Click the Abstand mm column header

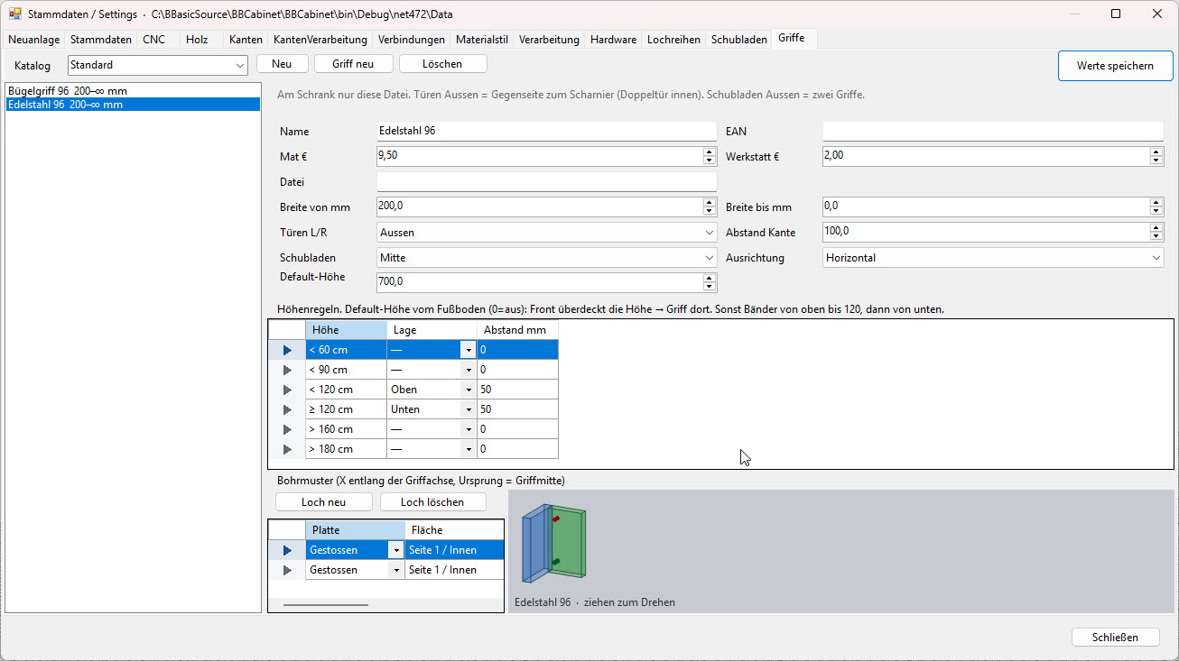coord(518,330)
